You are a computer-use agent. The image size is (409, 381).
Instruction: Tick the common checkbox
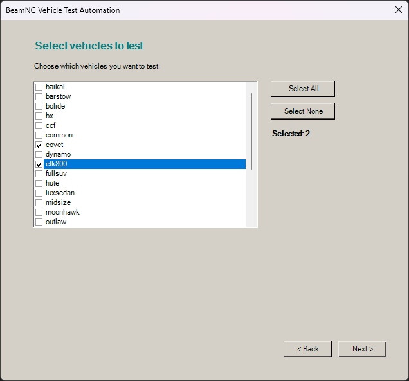[39, 135]
